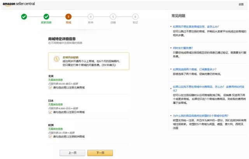Click 无需其他信息 under 北美
This screenshot has height=159, width=249.
click(x=56, y=80)
